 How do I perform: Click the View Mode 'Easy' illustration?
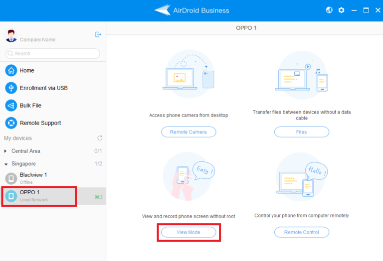pos(189,176)
